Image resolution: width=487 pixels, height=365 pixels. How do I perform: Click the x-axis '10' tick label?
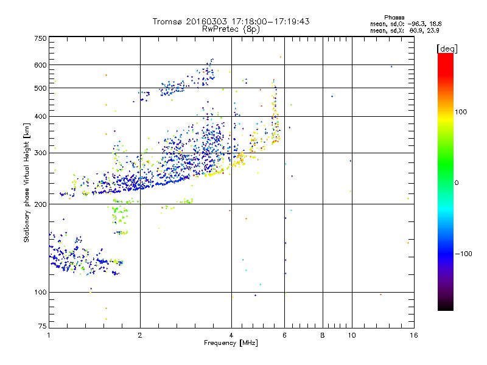pos(352,335)
